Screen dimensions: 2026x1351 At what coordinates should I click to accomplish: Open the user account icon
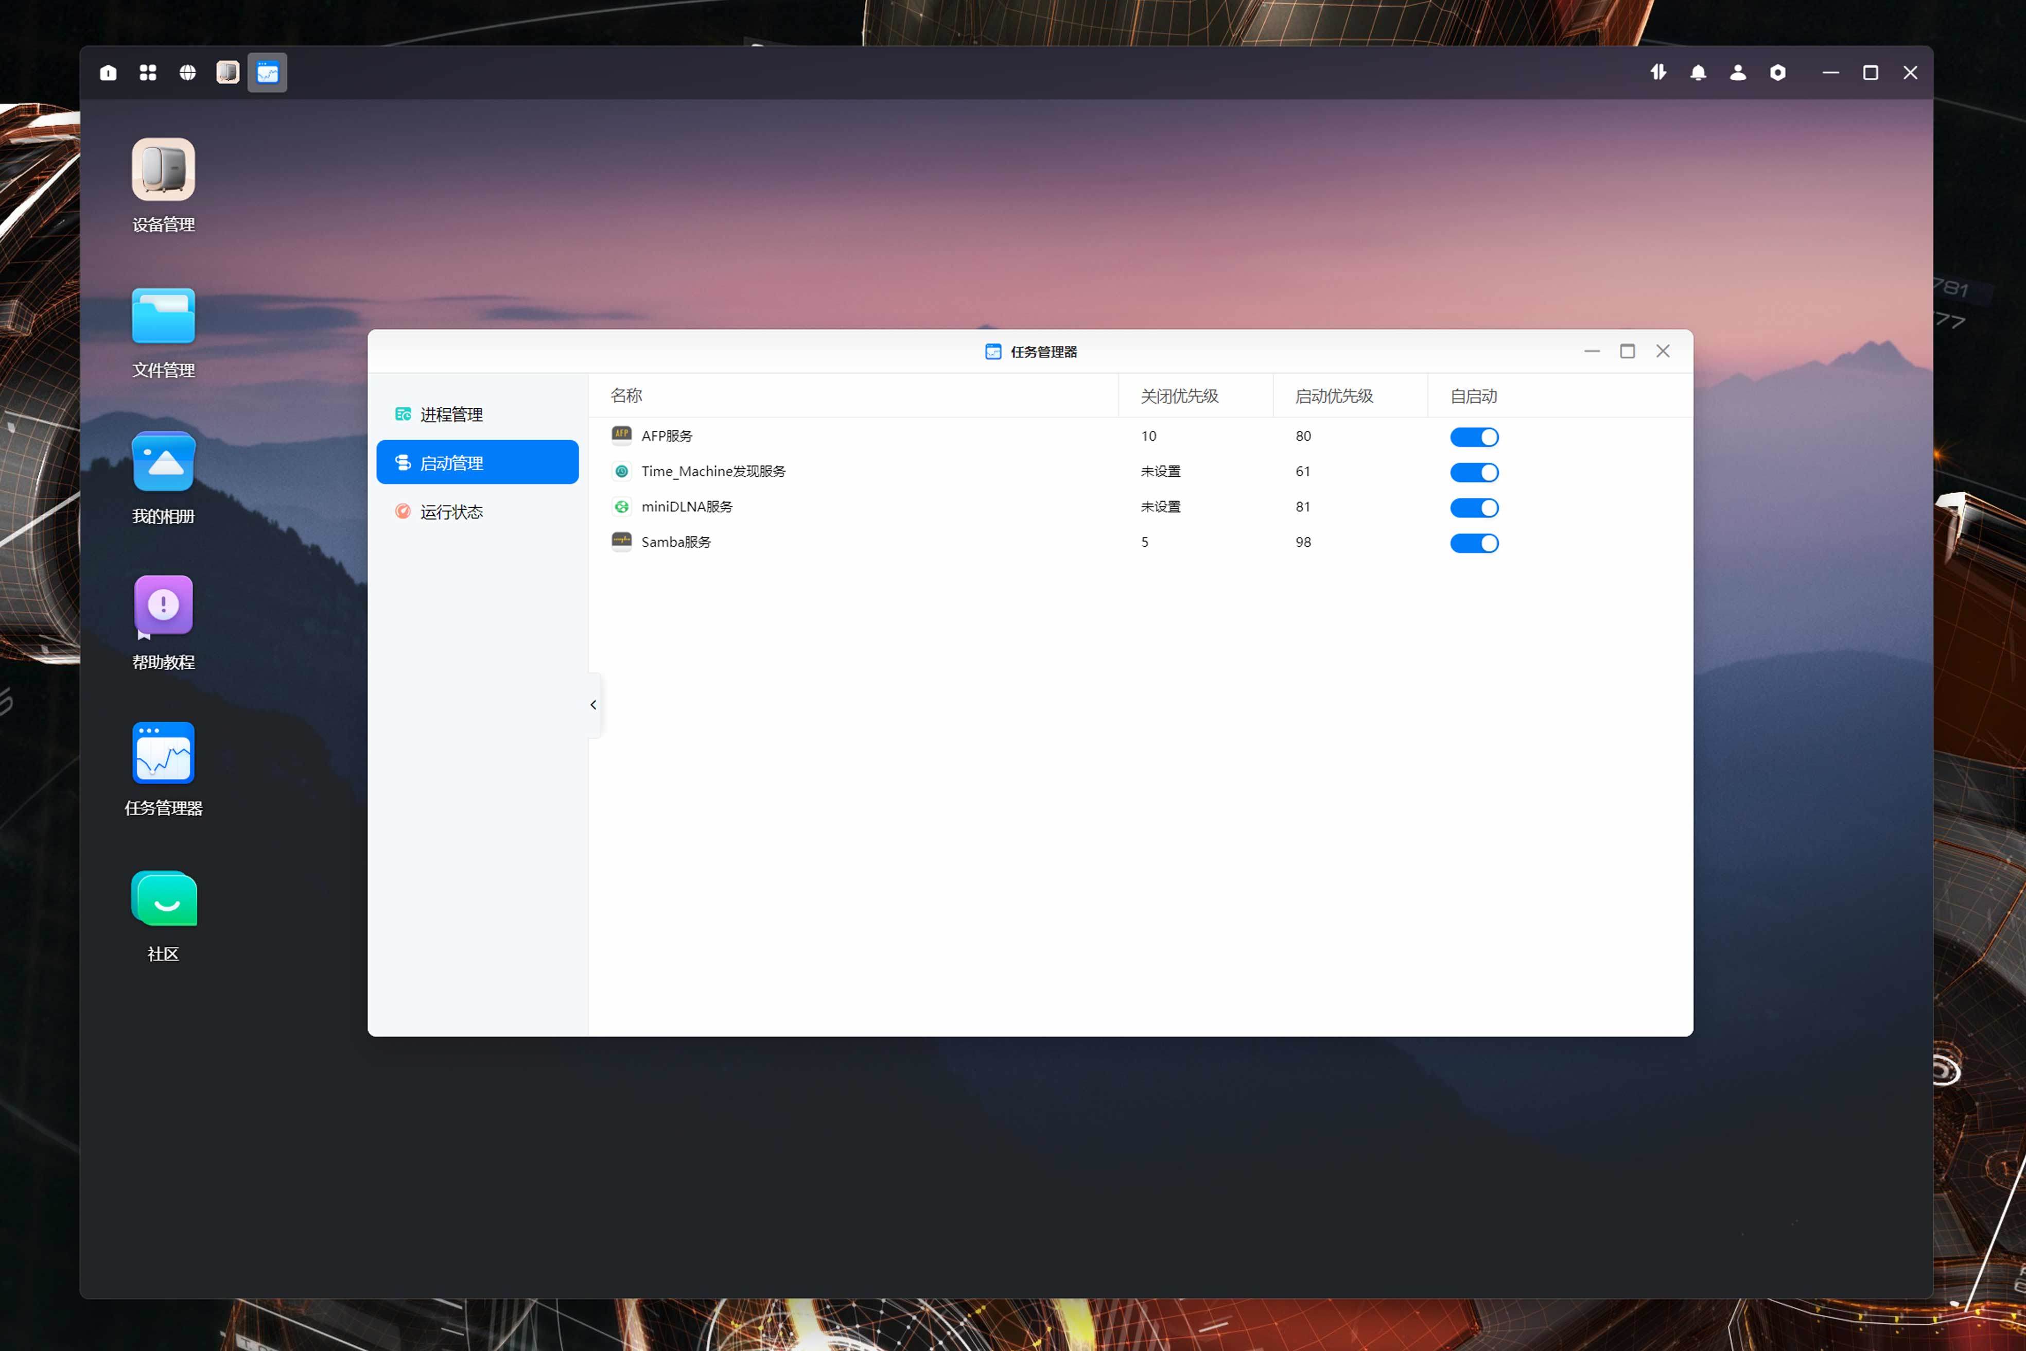pos(1737,73)
